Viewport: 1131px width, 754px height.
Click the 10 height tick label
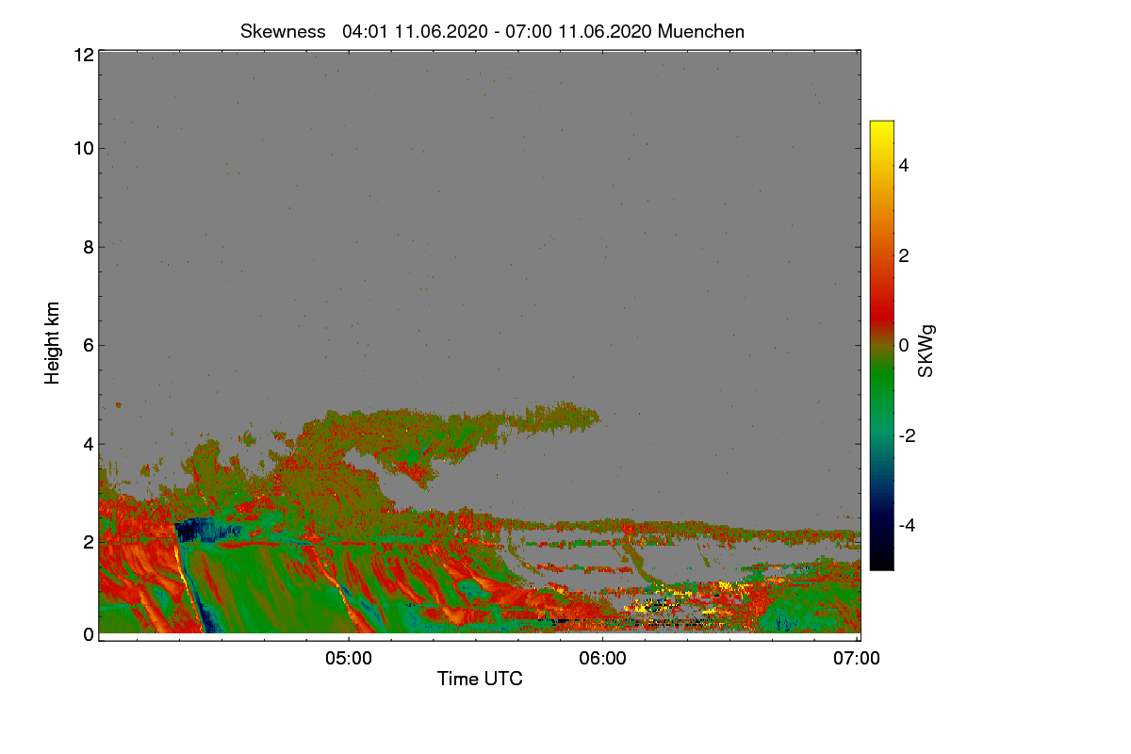[83, 147]
